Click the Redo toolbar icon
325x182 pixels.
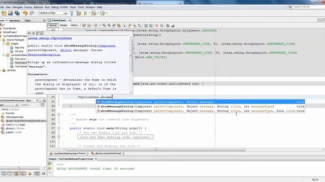point(32,13)
